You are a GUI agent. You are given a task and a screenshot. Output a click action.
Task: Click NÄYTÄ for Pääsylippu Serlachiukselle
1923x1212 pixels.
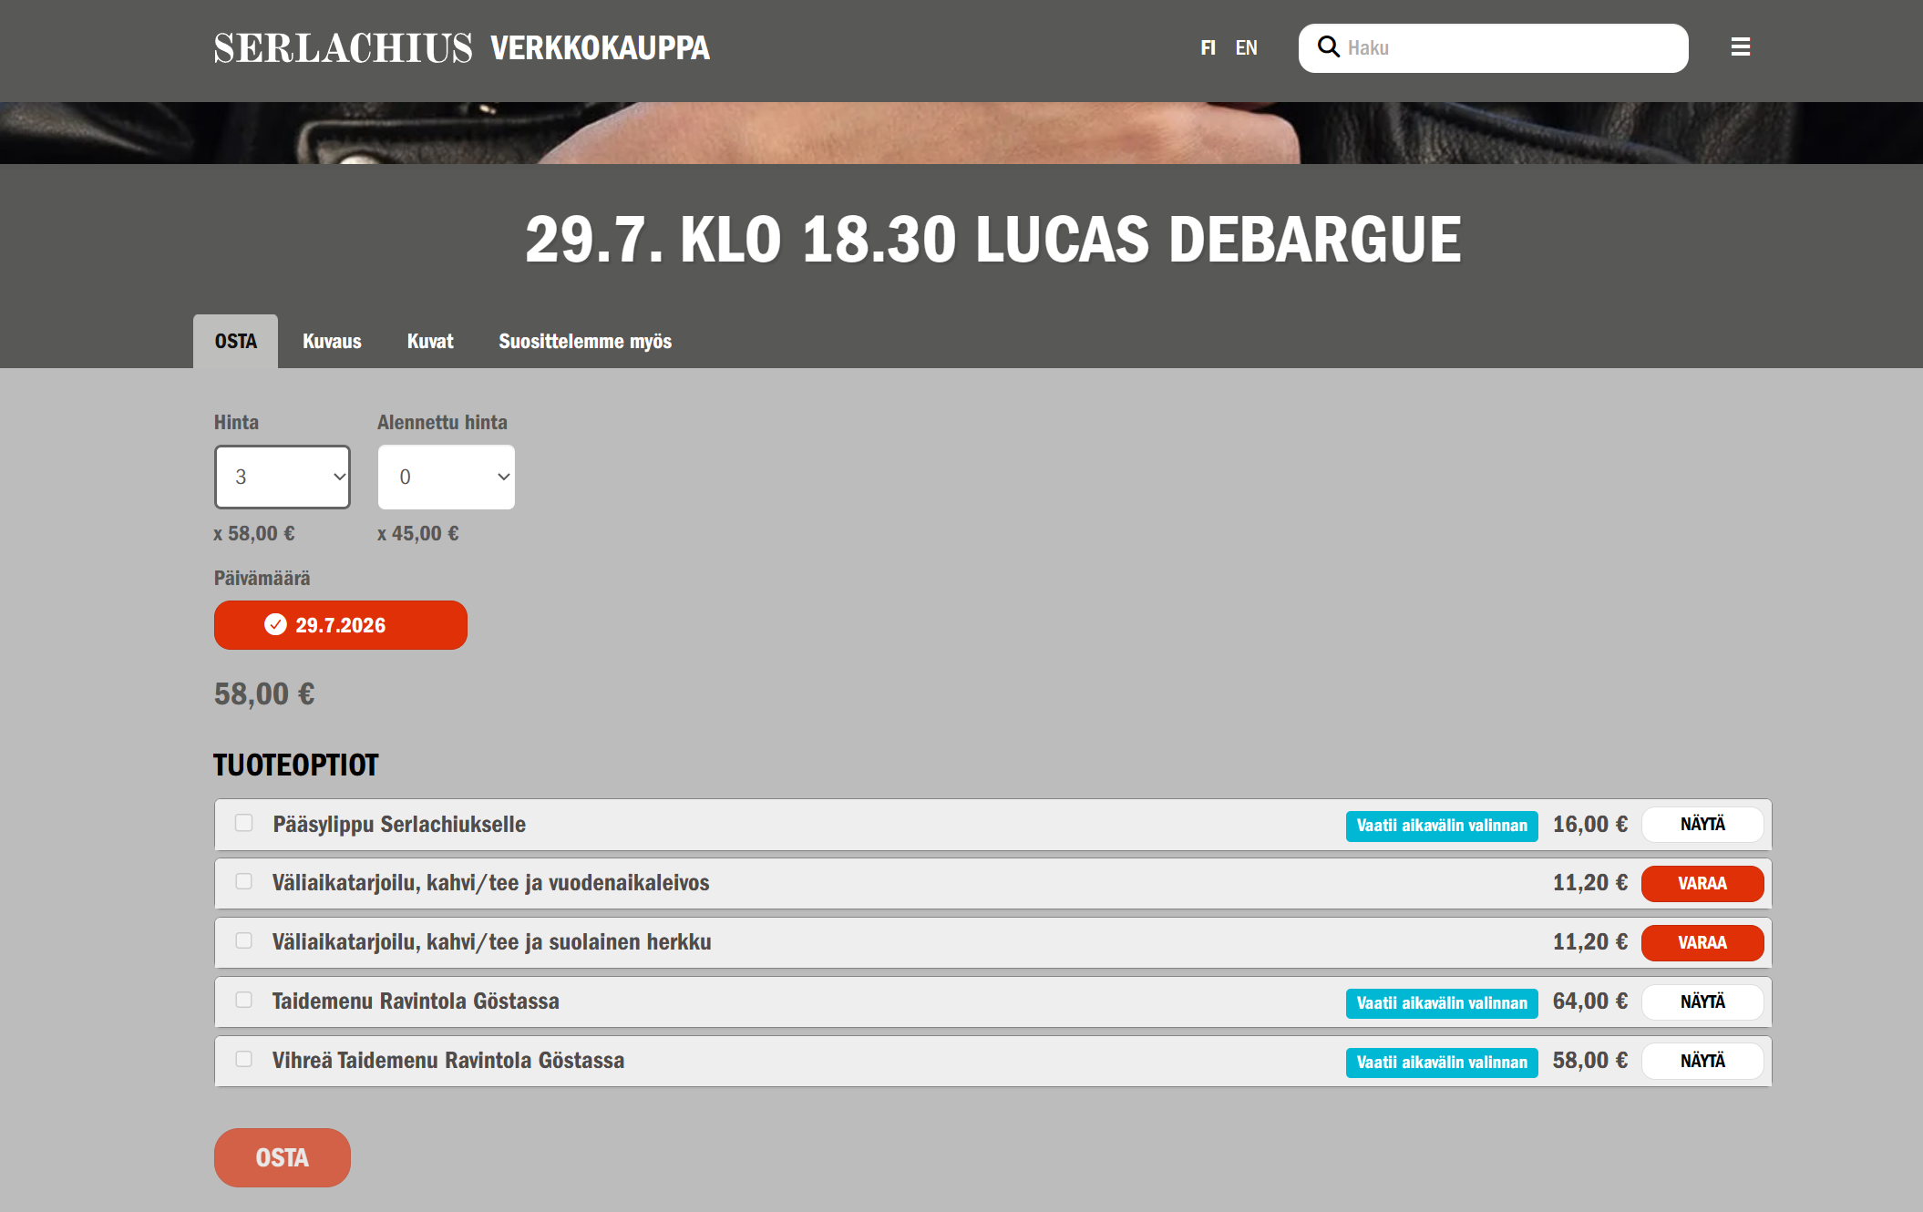pos(1702,825)
